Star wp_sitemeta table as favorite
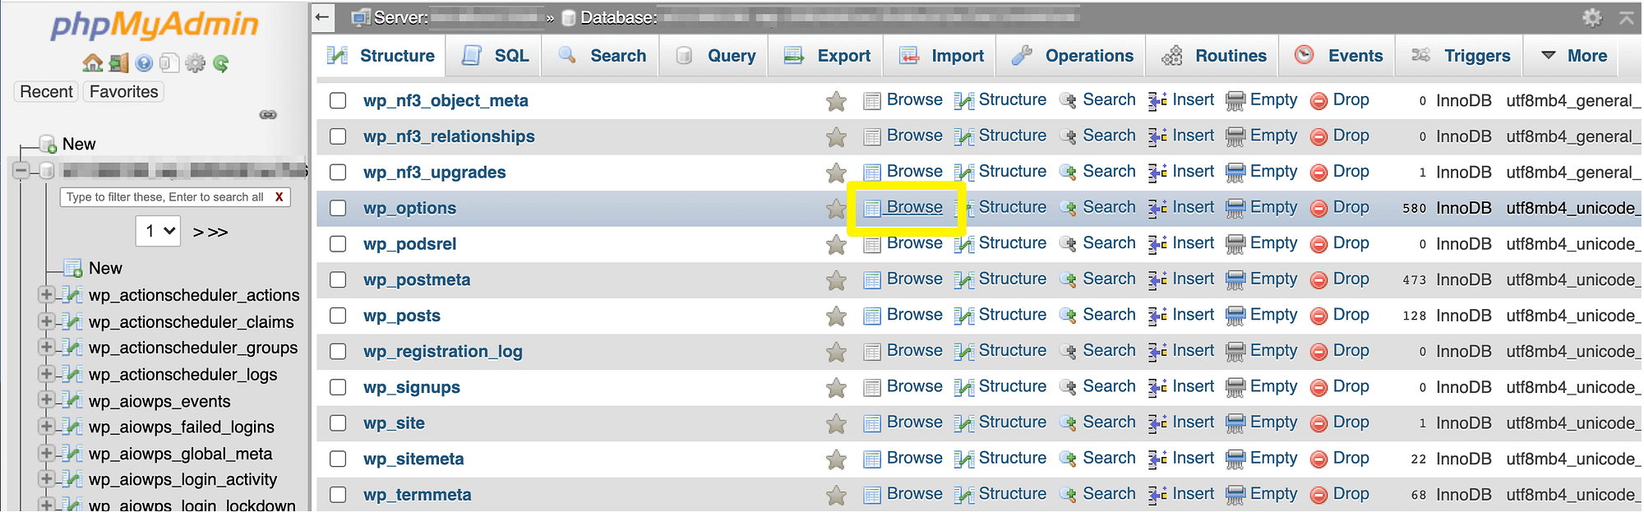This screenshot has width=1644, height=512. point(836,459)
